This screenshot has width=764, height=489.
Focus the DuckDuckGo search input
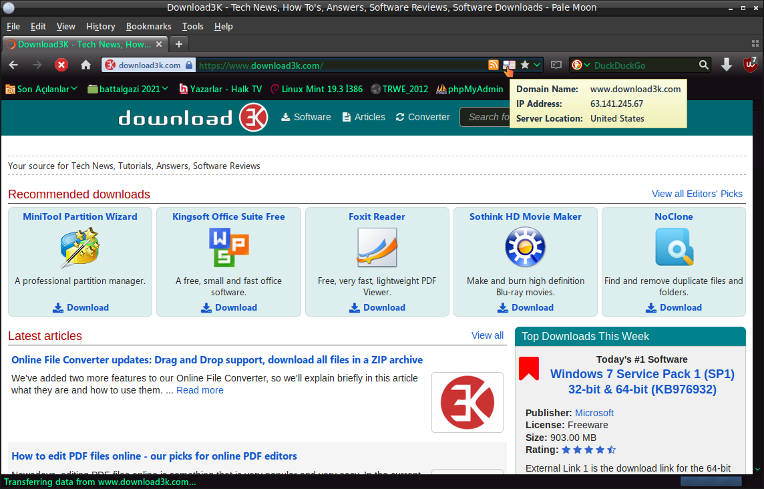[644, 65]
